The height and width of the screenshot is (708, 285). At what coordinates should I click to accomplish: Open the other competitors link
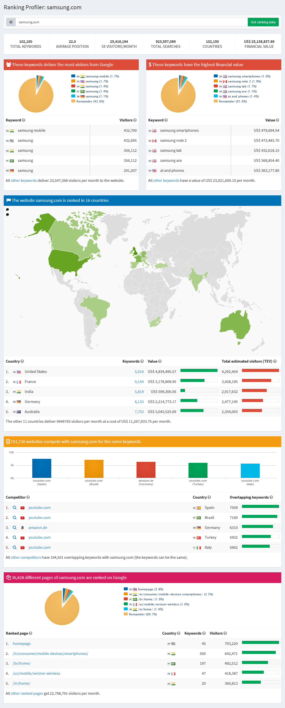click(x=26, y=557)
